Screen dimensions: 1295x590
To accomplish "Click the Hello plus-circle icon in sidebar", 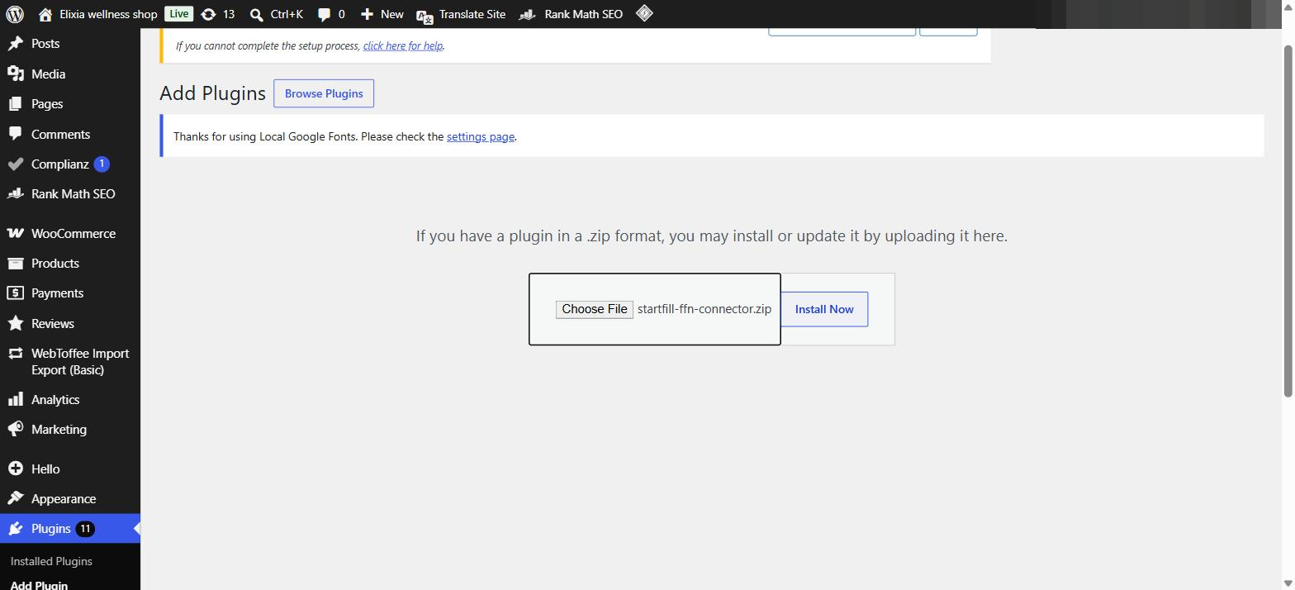I will point(15,469).
